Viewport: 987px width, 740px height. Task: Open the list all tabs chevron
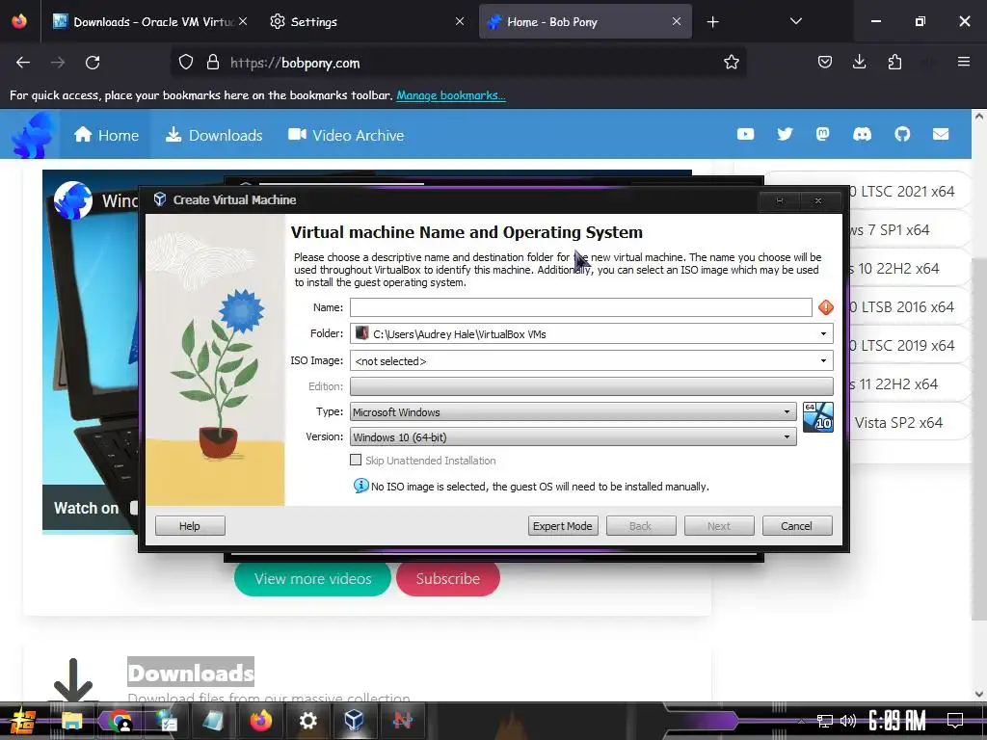click(795, 21)
